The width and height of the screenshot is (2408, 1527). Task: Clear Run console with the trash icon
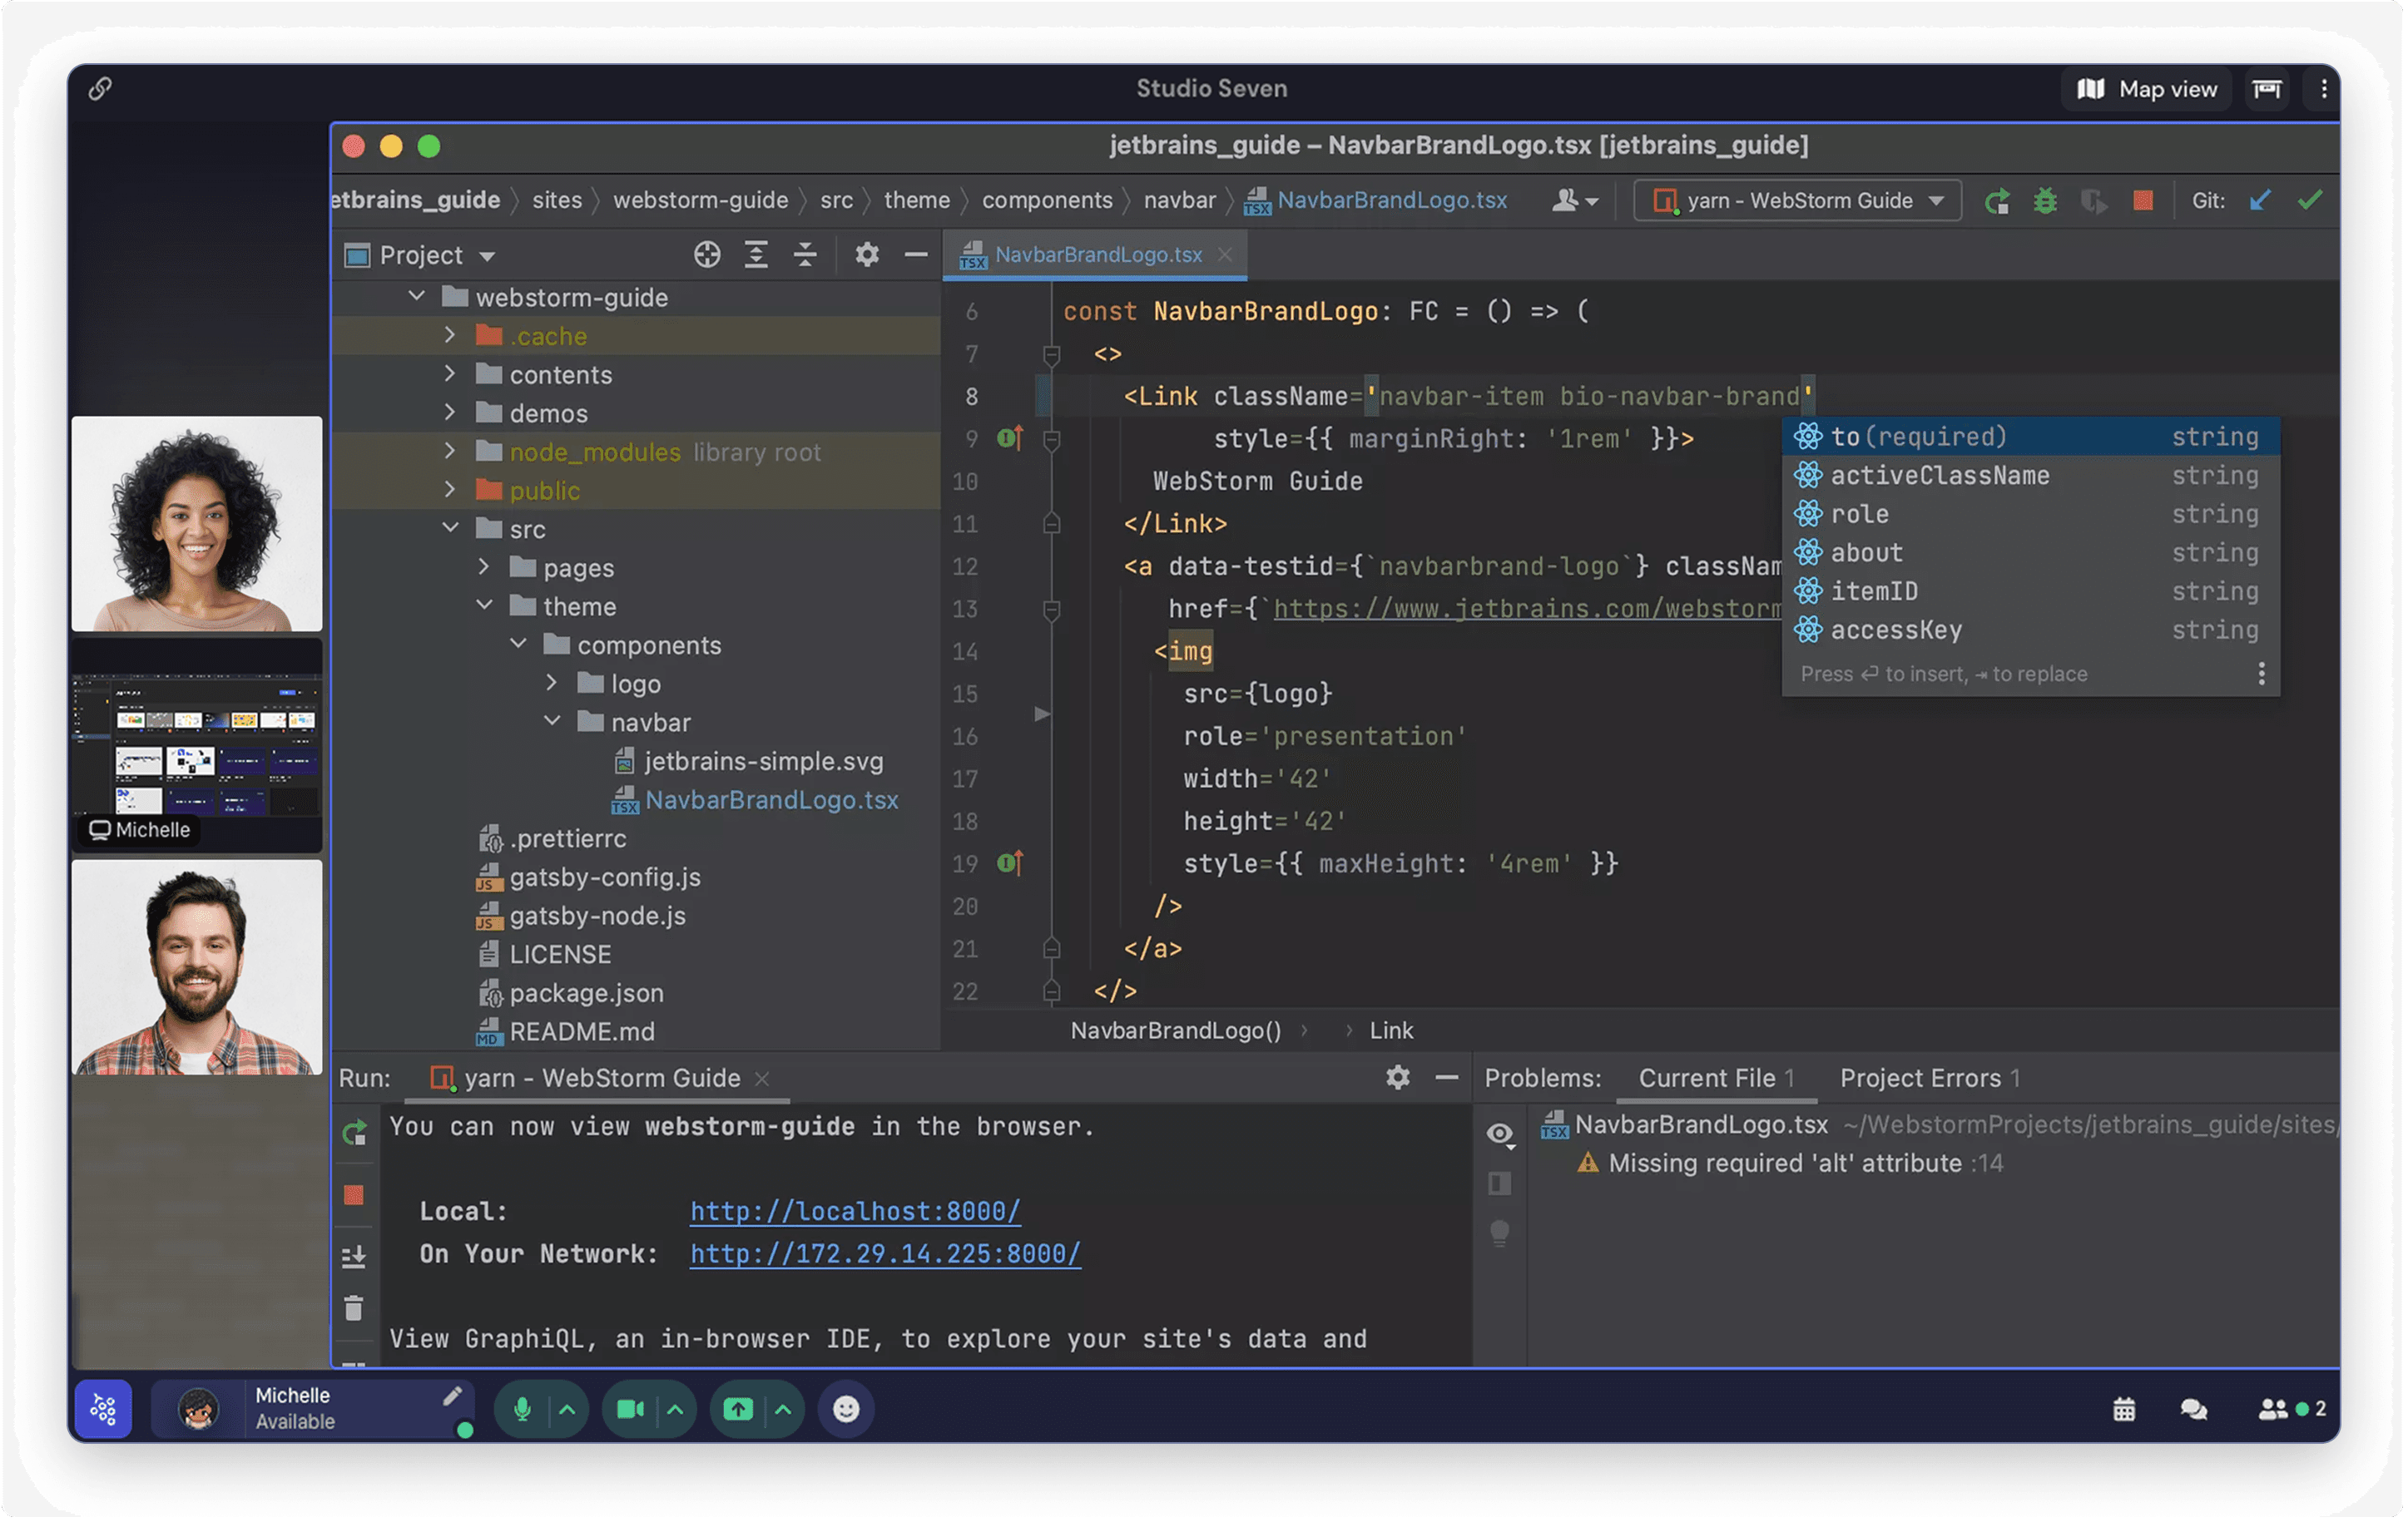click(354, 1310)
